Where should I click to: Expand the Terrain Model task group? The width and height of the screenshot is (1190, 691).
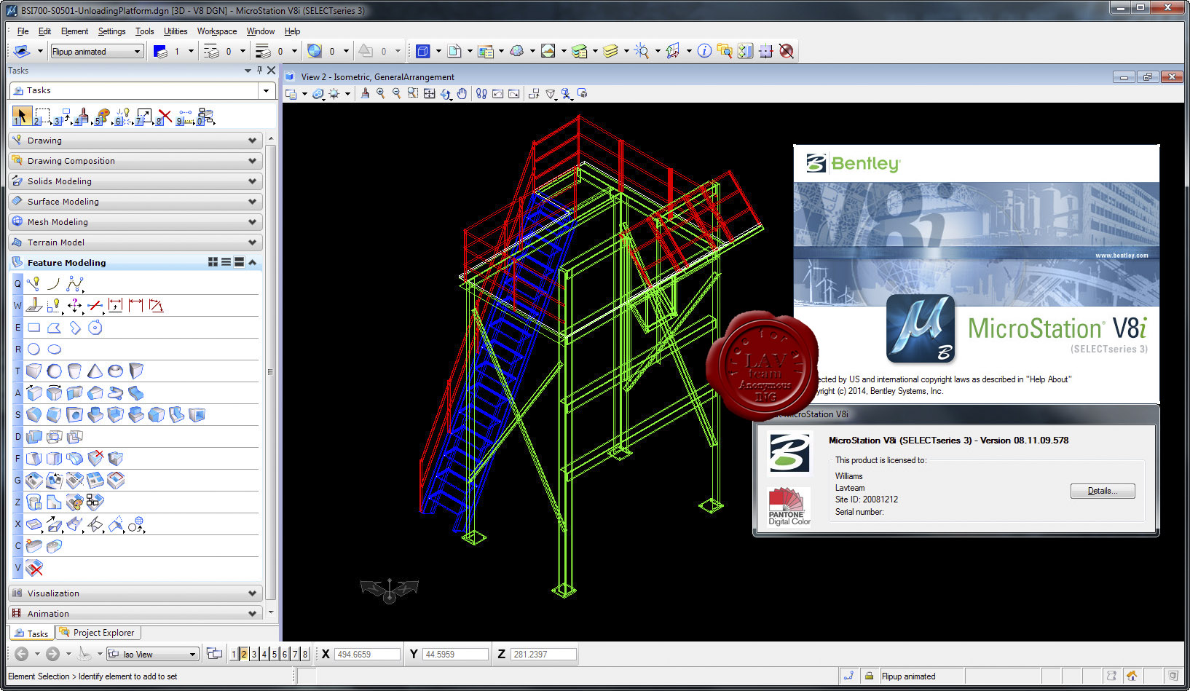[135, 242]
